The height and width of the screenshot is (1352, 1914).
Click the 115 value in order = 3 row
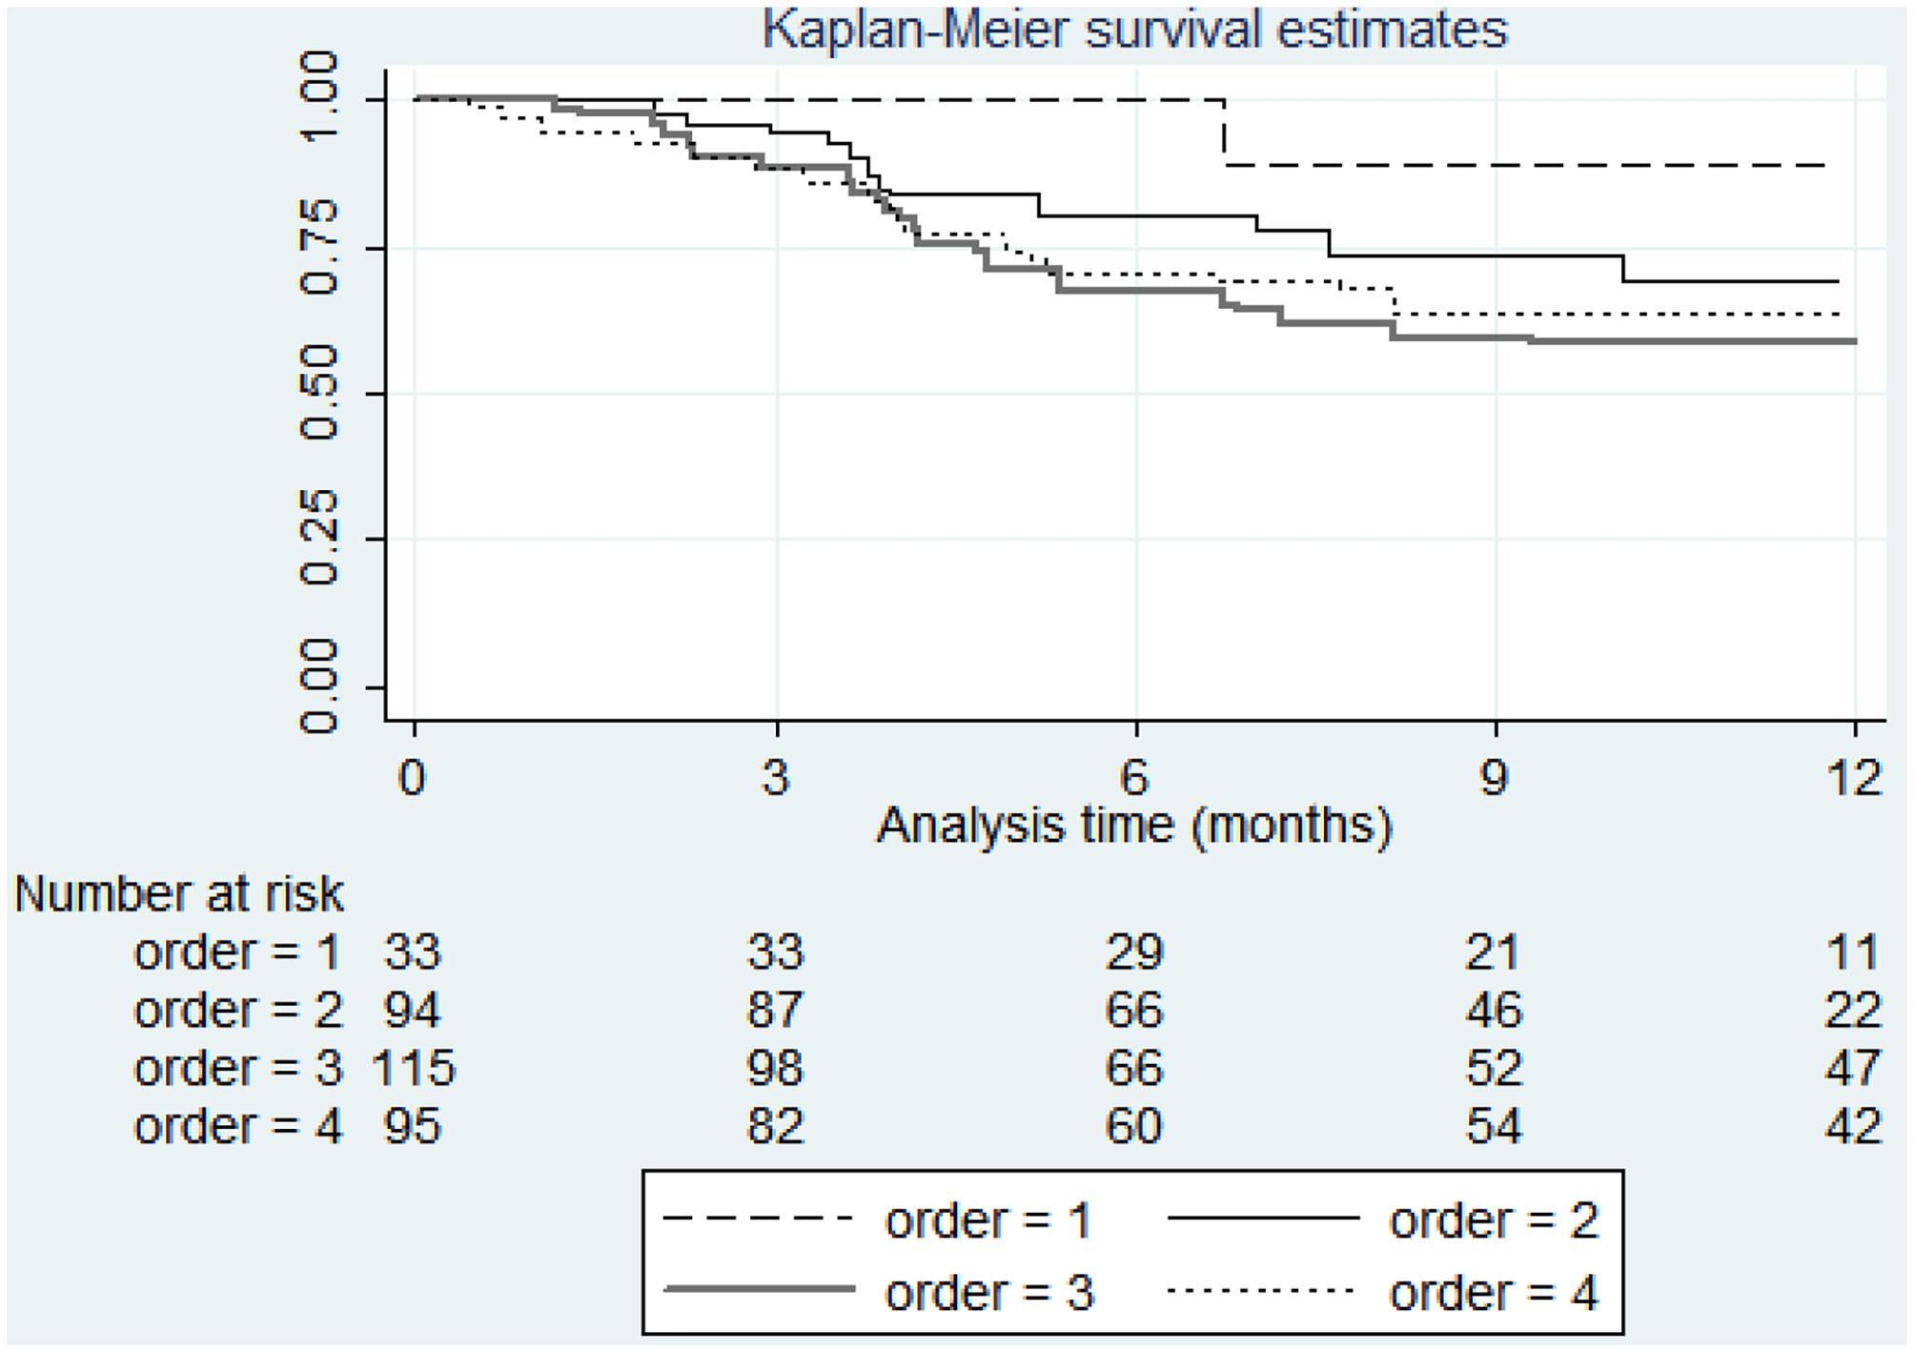pos(414,1068)
